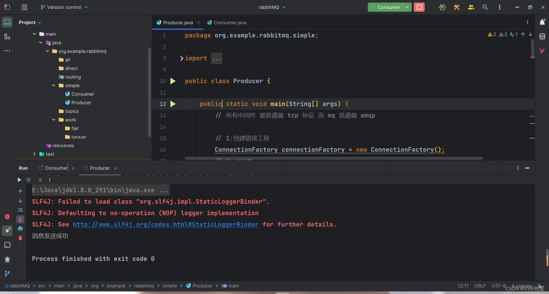Clear the Run console output

click(20, 238)
